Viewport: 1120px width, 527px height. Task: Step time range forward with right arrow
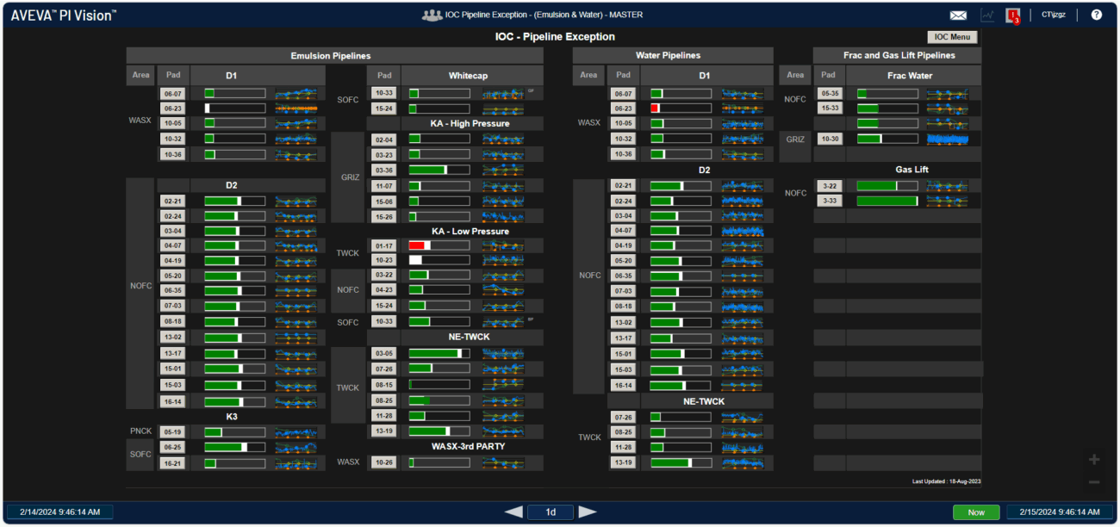click(588, 512)
